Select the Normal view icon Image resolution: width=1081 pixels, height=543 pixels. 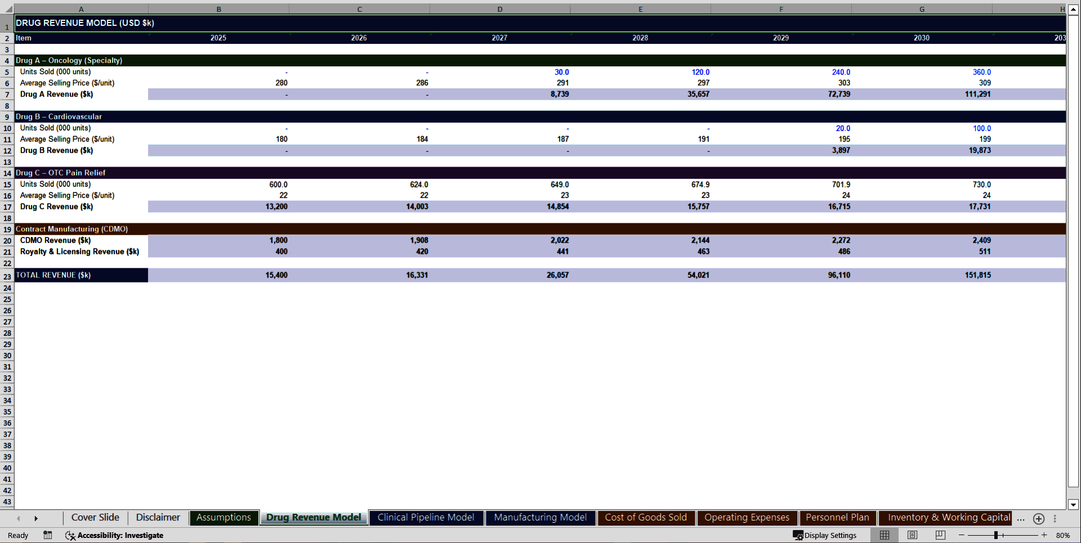tap(884, 535)
